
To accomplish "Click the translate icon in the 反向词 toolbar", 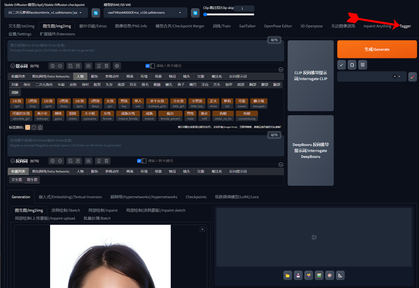I will (x=88, y=161).
